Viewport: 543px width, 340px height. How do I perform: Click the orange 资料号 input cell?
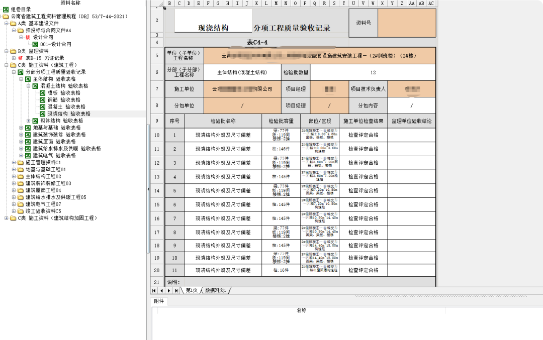(407, 23)
